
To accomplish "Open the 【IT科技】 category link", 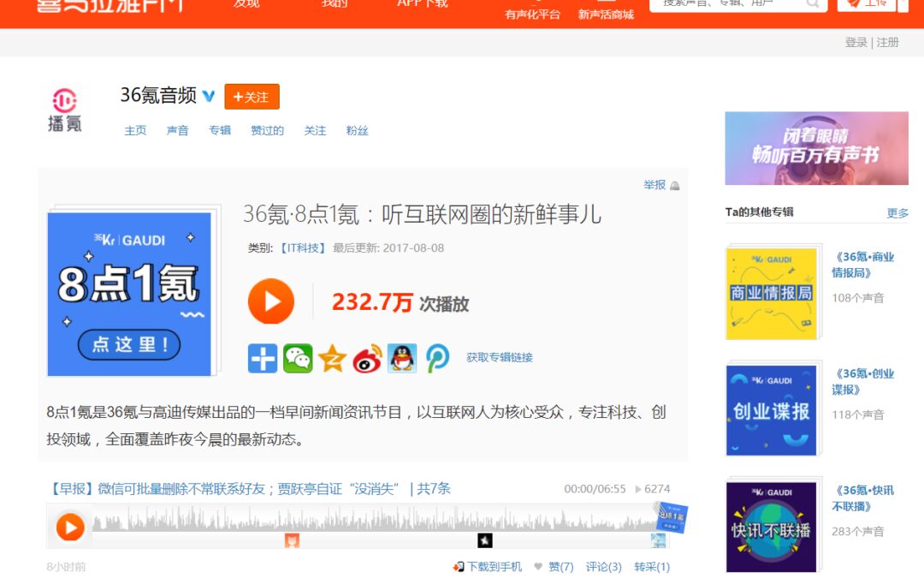I will tap(303, 248).
